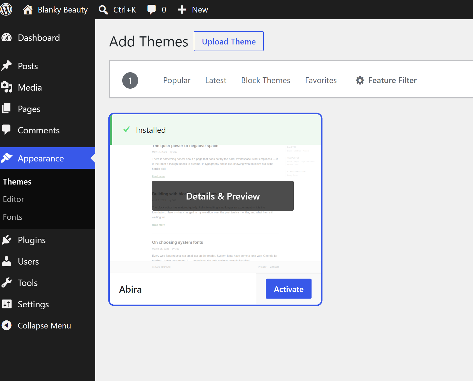The width and height of the screenshot is (473, 381).
Task: Click the WordPress logo icon
Action: (x=6, y=9)
